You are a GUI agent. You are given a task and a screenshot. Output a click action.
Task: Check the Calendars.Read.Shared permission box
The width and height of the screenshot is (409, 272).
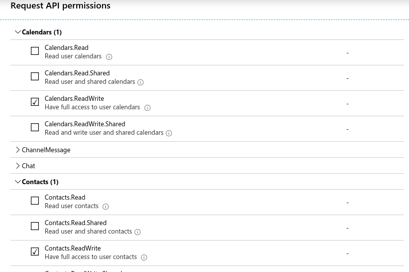point(35,76)
